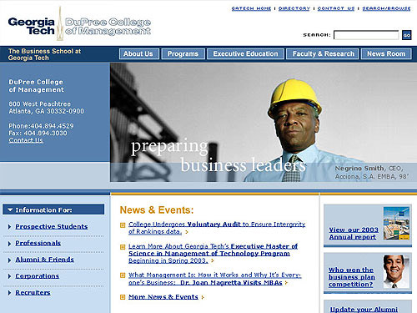Go to the News Room tab
Screen dimensions: 417x313
[x=386, y=53]
